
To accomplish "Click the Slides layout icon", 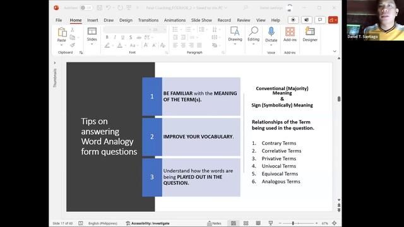I will [x=92, y=32].
